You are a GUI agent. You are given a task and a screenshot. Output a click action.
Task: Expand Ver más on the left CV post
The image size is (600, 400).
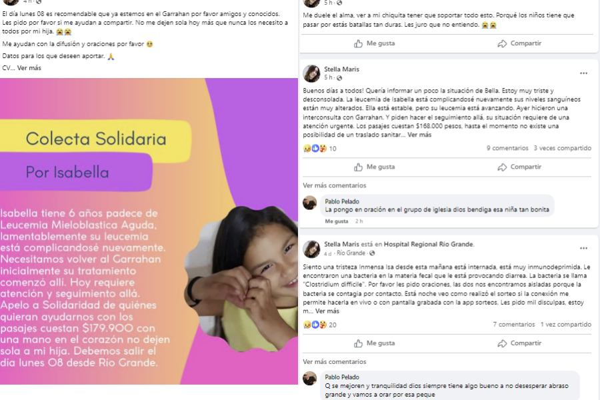pyautogui.click(x=29, y=68)
